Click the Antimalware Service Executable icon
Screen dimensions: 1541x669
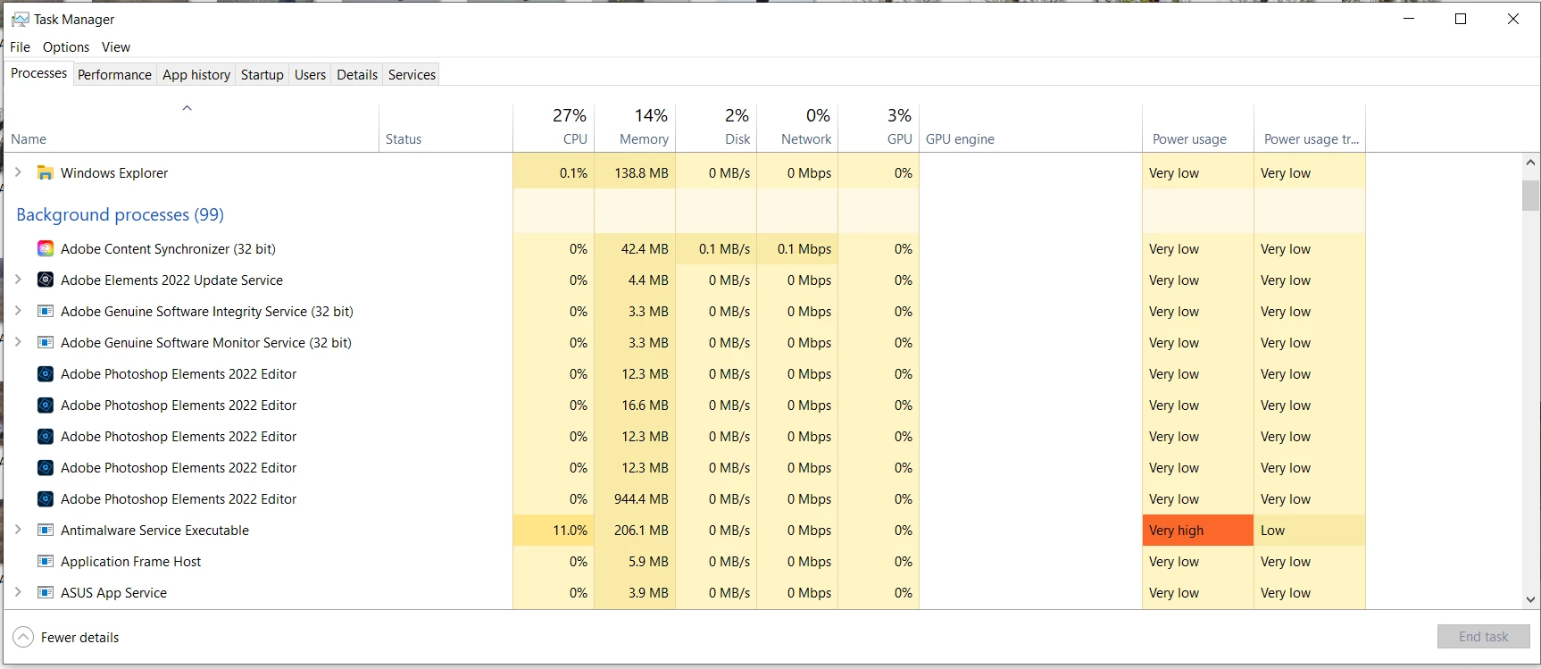tap(46, 531)
